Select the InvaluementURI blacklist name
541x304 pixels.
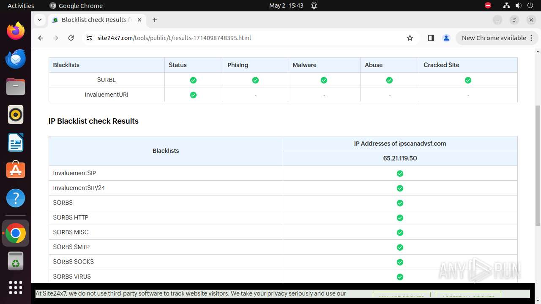pos(107,95)
